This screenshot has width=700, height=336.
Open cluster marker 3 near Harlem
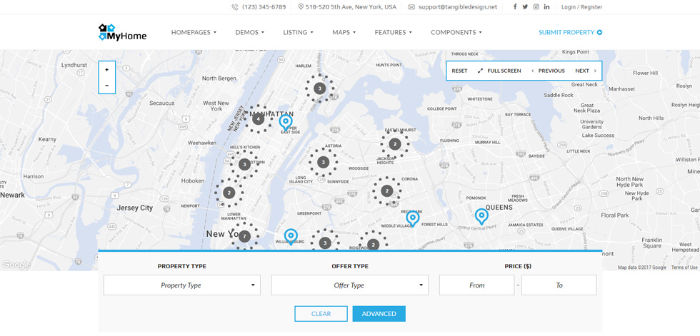coord(319,88)
